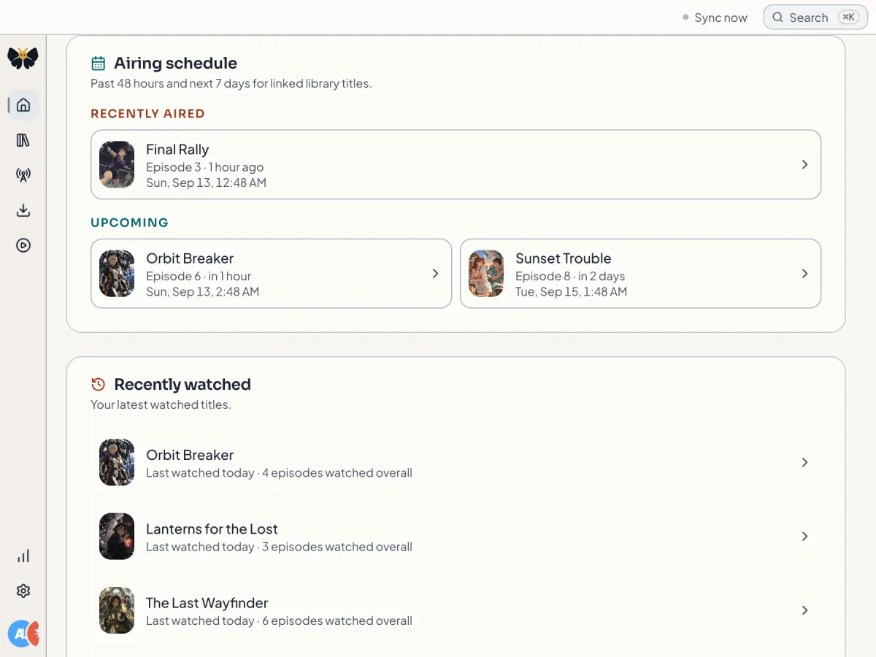876x657 pixels.
Task: Open Home from the sidebar
Action: 23,105
